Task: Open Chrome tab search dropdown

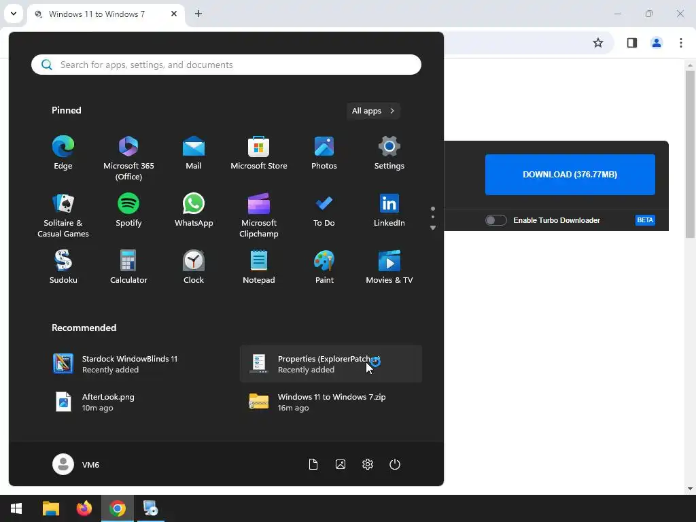Action: pos(14,14)
